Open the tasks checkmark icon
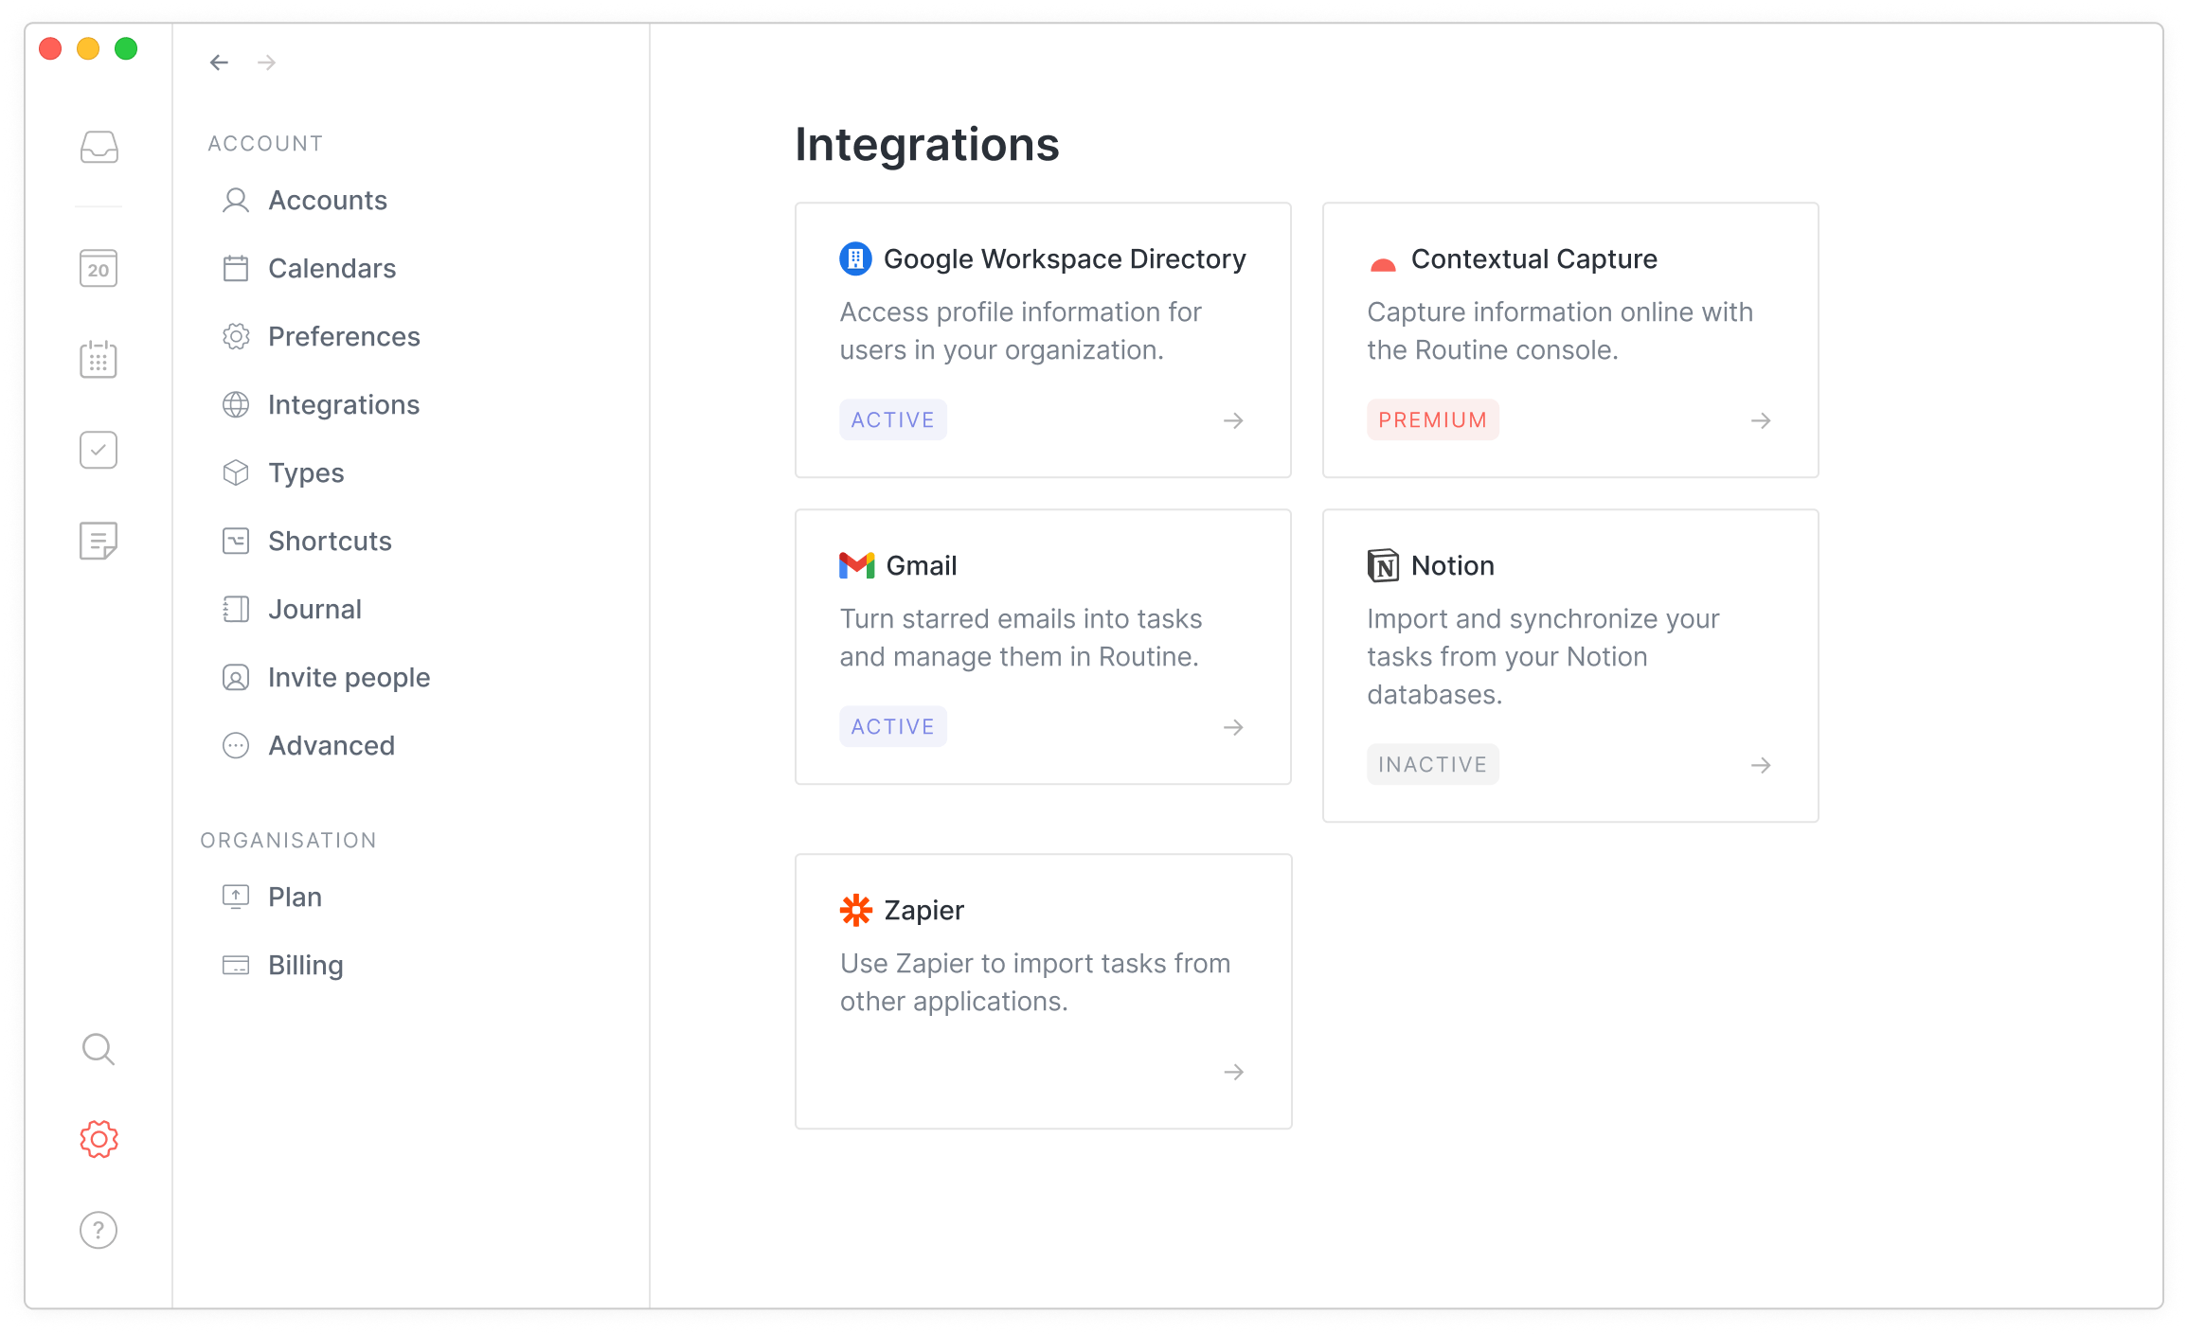2187x1334 pixels. point(99,451)
